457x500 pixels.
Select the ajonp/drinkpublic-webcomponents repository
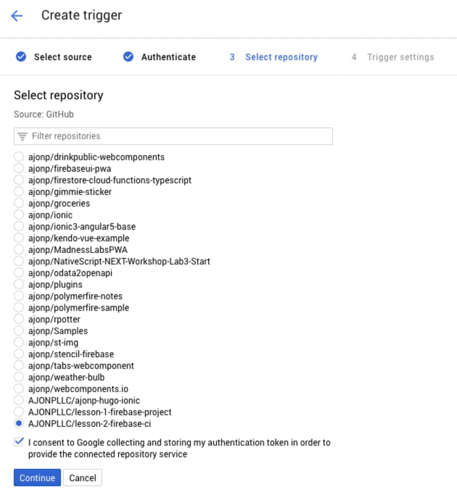tap(19, 157)
